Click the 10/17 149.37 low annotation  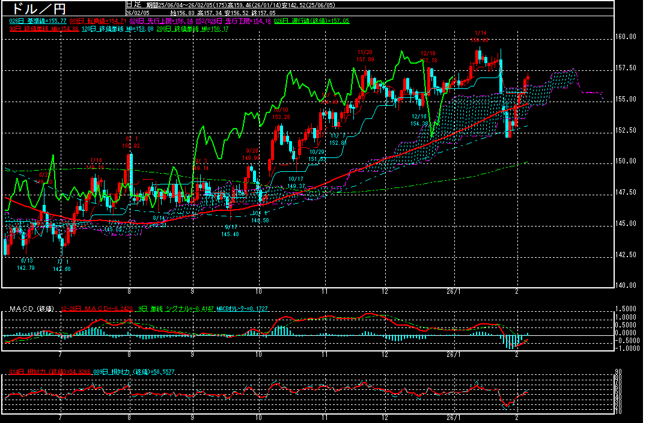click(295, 183)
